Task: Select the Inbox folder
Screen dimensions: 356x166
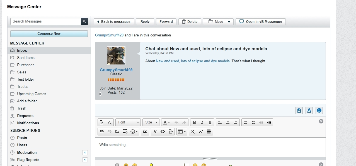Action: (49, 50)
